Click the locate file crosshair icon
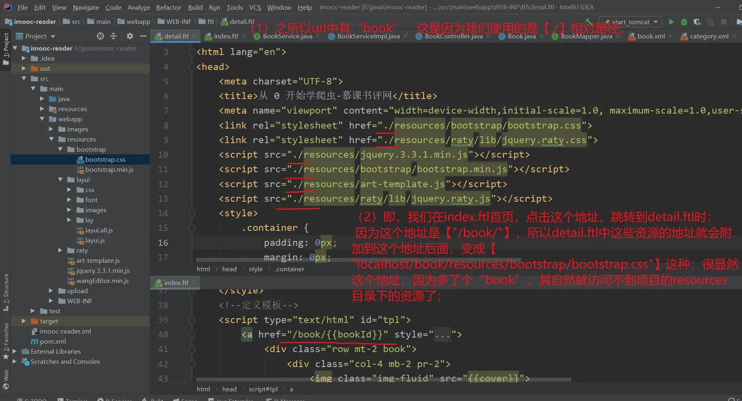Image resolution: width=742 pixels, height=401 pixels. 100,36
